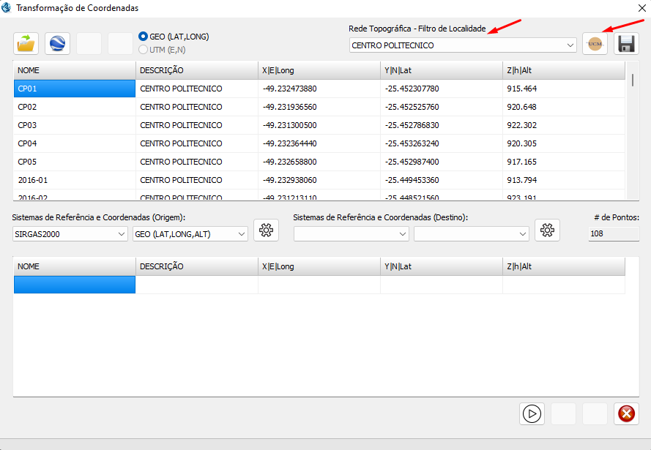Click the UCM logo button
651x450 pixels.
click(595, 44)
